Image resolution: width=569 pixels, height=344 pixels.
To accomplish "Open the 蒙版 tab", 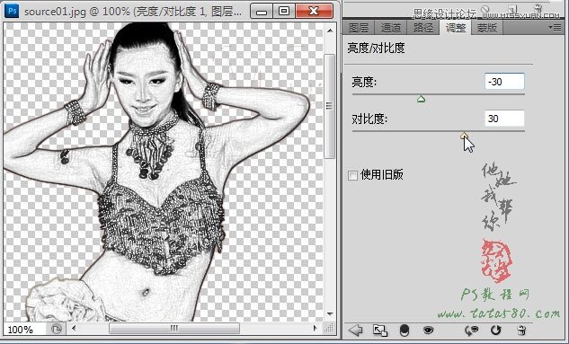I will coord(487,28).
